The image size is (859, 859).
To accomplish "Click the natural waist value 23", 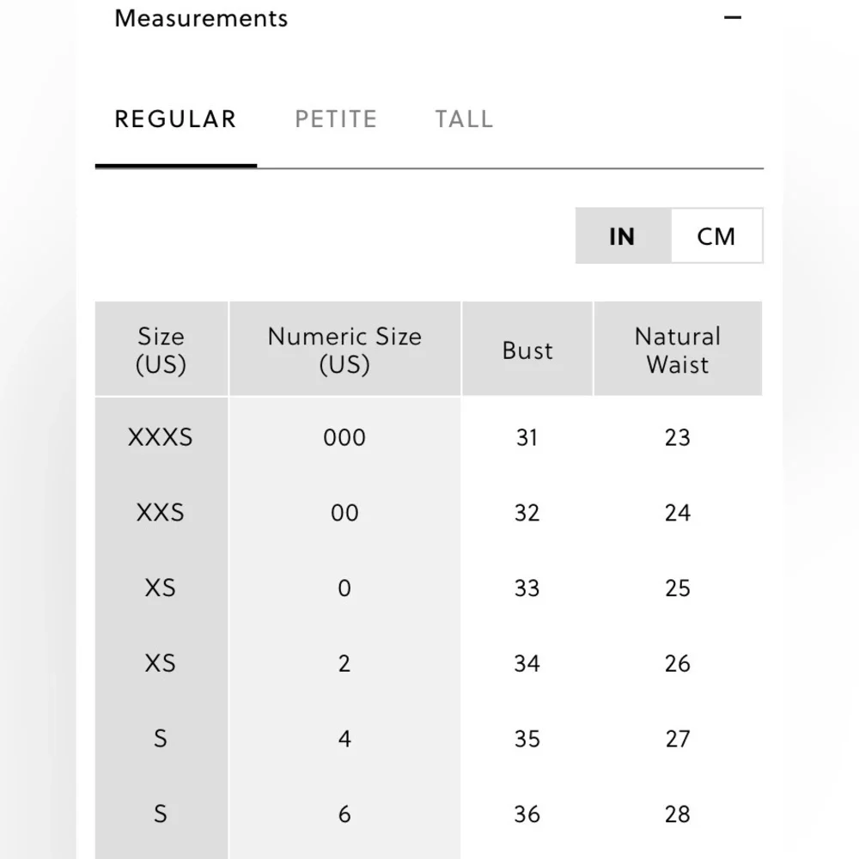I will (x=678, y=437).
